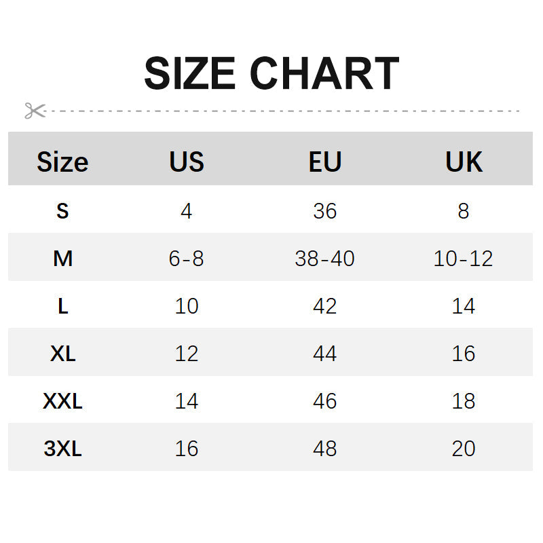Click the XXL size row label

62,401
